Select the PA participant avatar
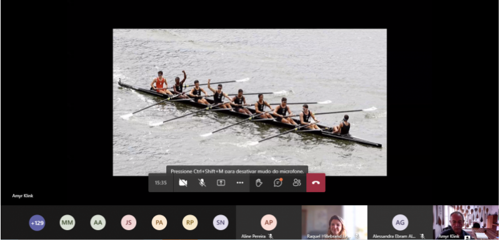 coord(159,223)
